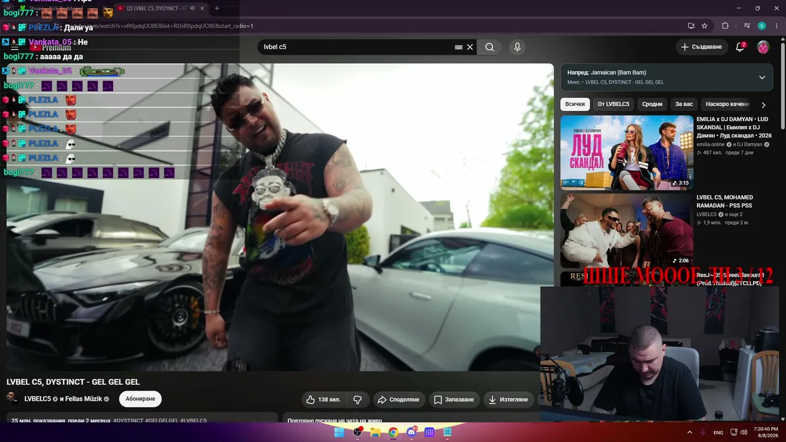The width and height of the screenshot is (786, 442).
Task: Open Chrome media controls icon
Action: 747,26
